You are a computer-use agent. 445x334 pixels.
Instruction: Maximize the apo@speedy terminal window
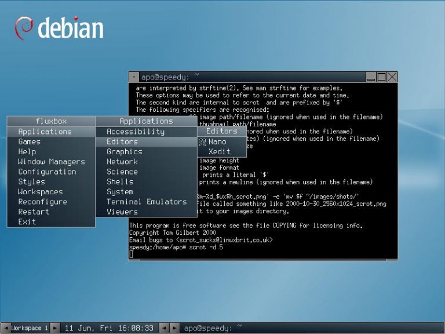point(381,77)
